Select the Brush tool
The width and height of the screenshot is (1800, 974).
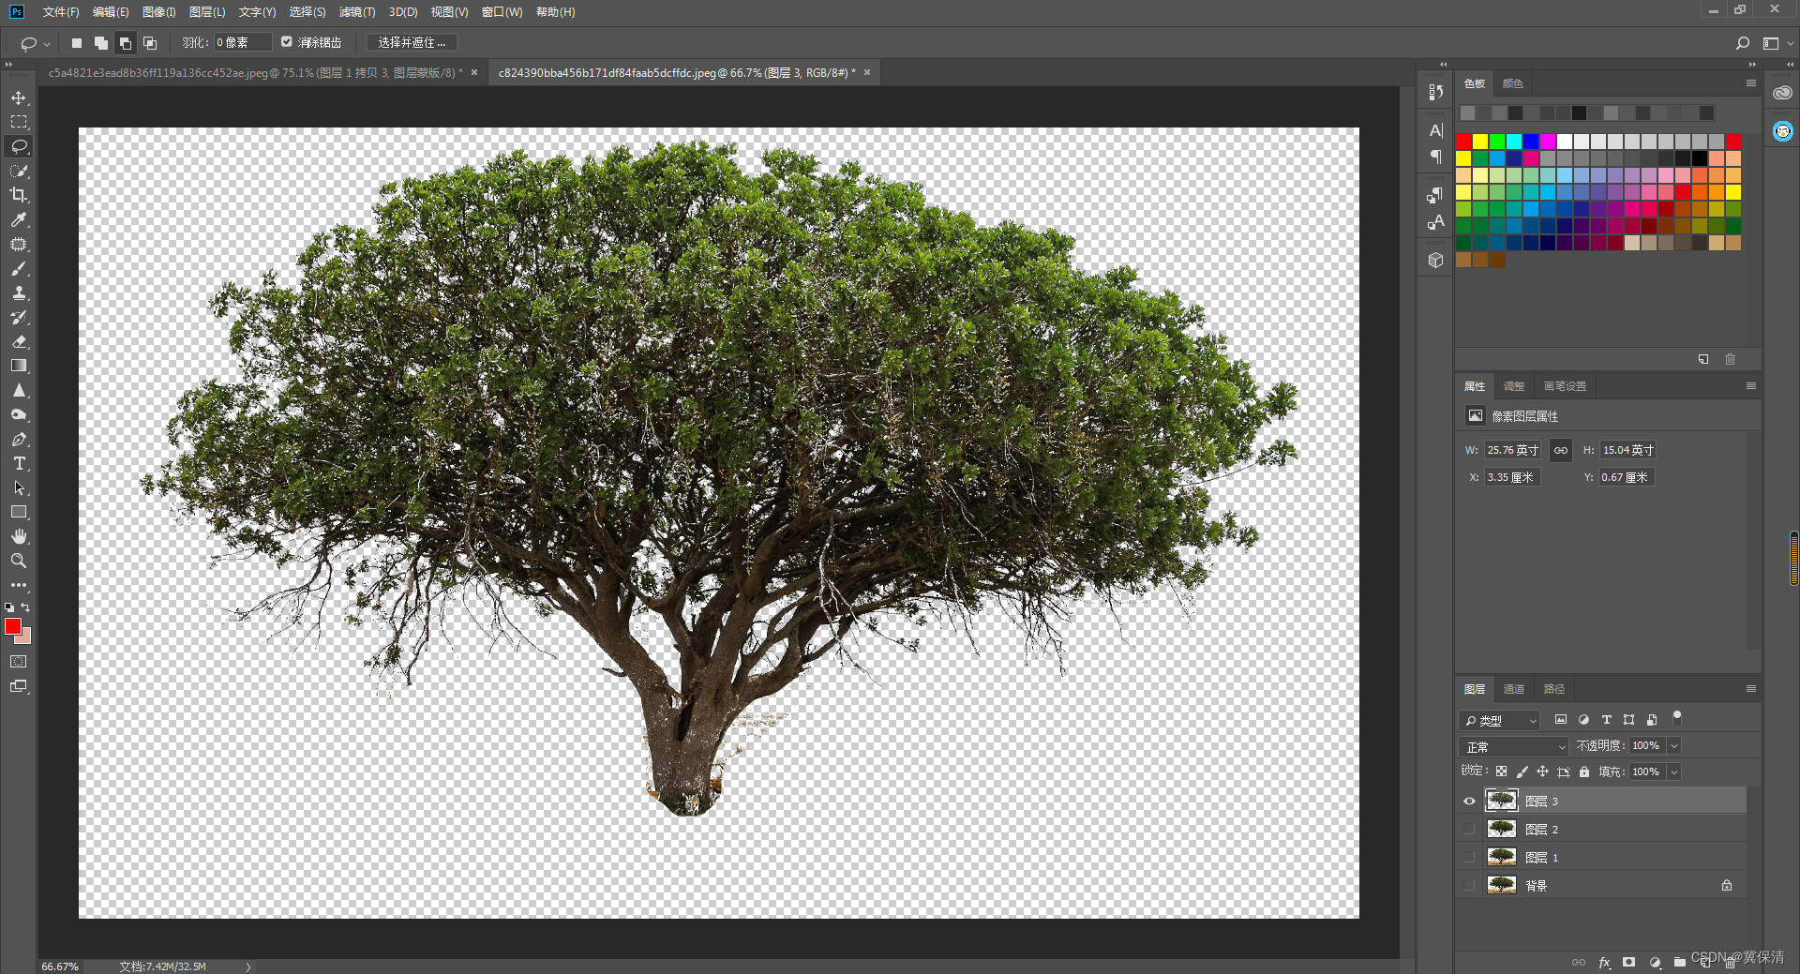tap(19, 268)
